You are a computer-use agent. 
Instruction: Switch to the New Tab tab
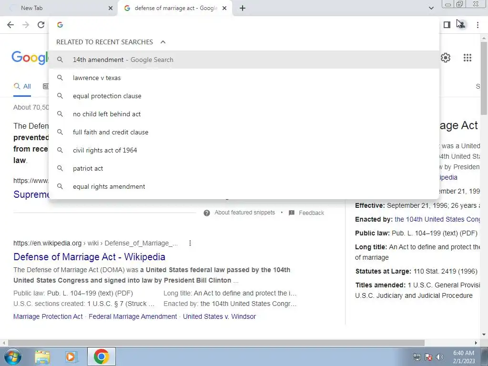pos(59,8)
